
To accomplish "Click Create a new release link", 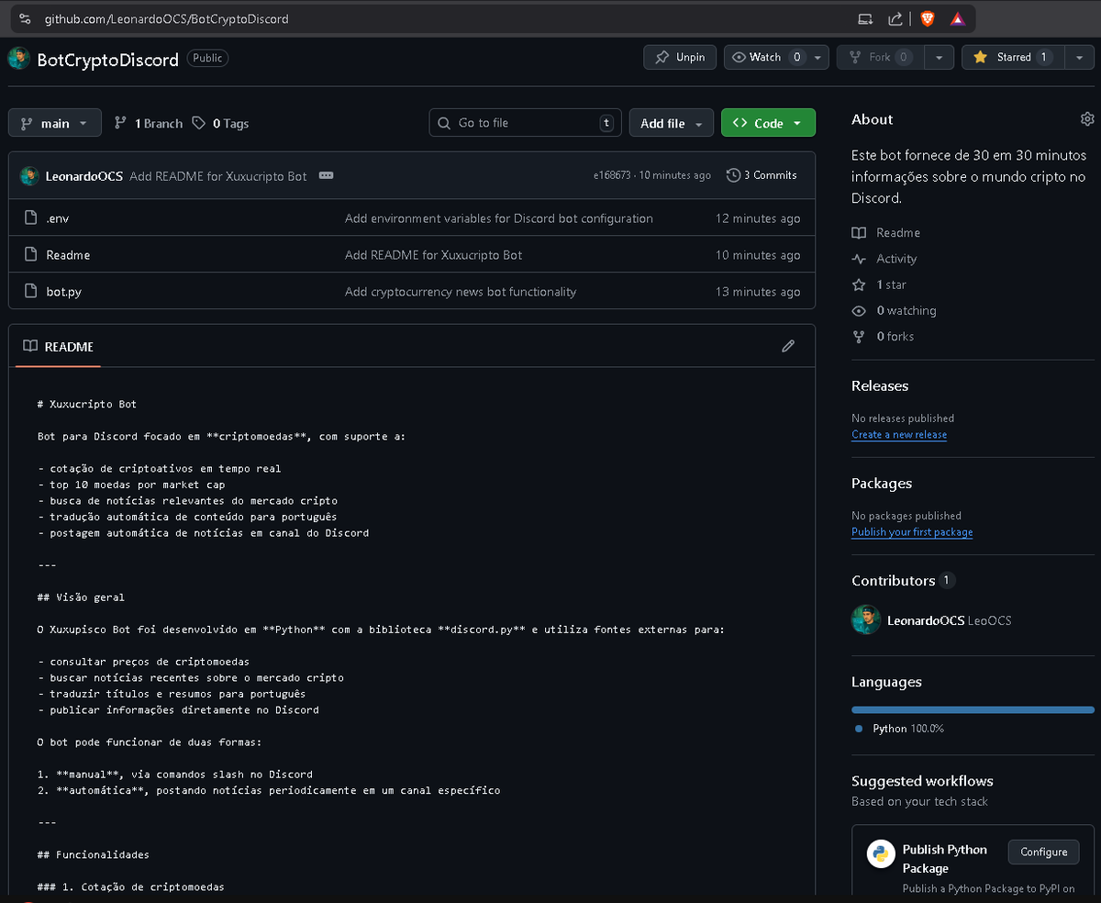I will [899, 435].
